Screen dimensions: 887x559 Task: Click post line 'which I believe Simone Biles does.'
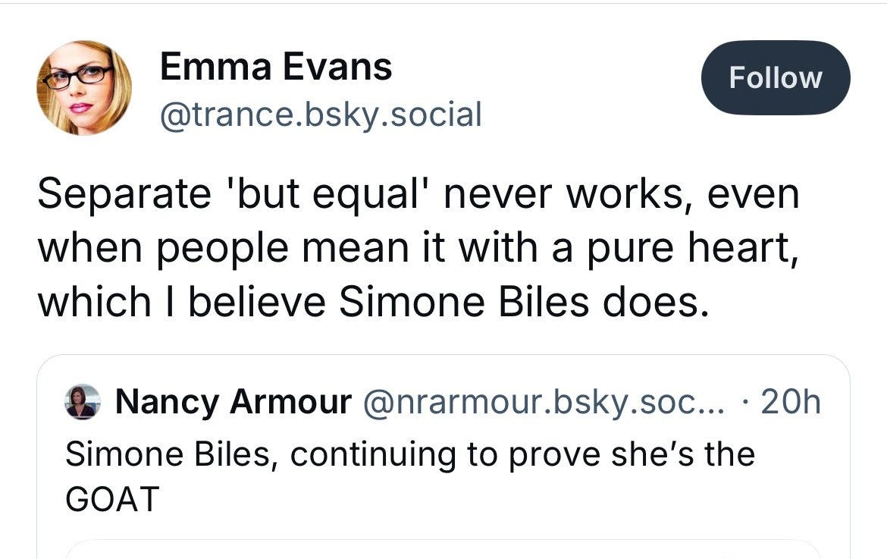pos(373,302)
